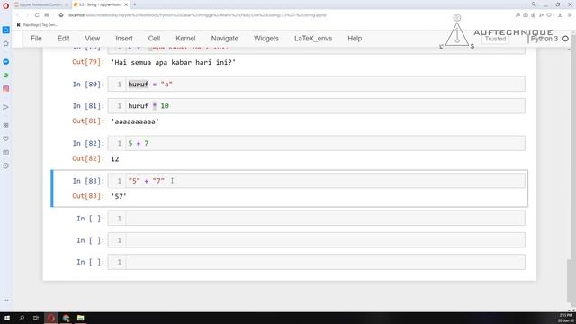Open browser search tabs magnifier
This screenshot has height=324, width=576.
tap(534, 4)
